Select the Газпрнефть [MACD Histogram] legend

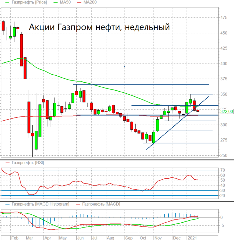click(x=40, y=204)
